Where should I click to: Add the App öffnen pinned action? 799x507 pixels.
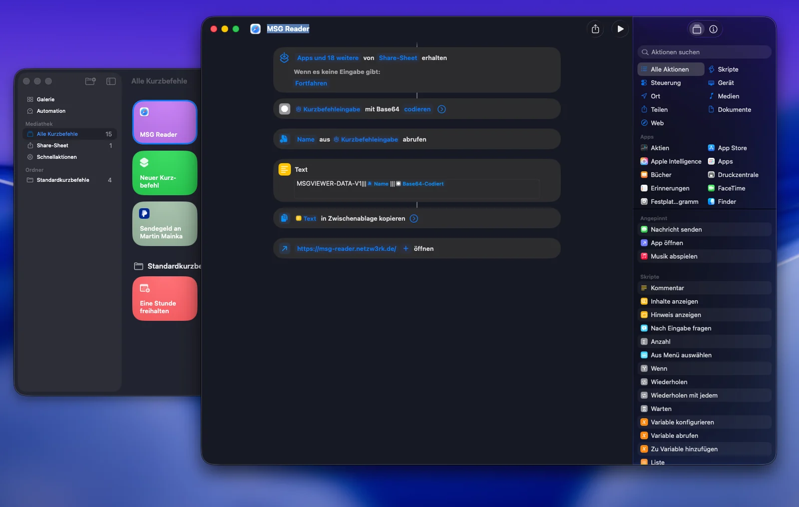pos(704,243)
